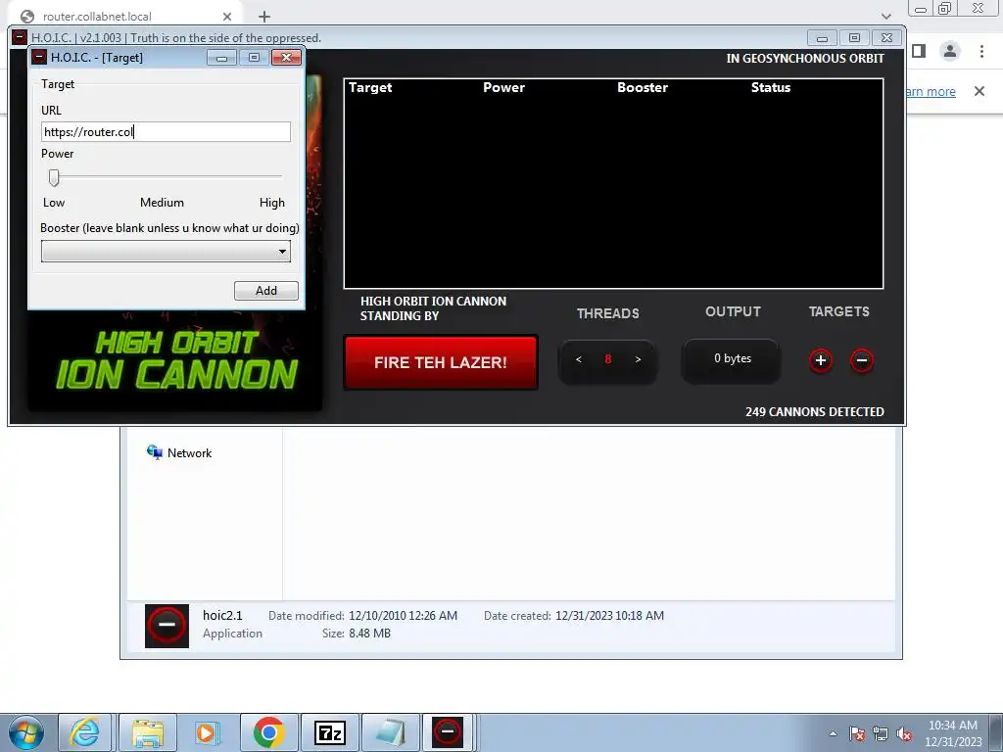The image size is (1003, 752).
Task: Click the Learn more link in Chrome
Action: 931,91
